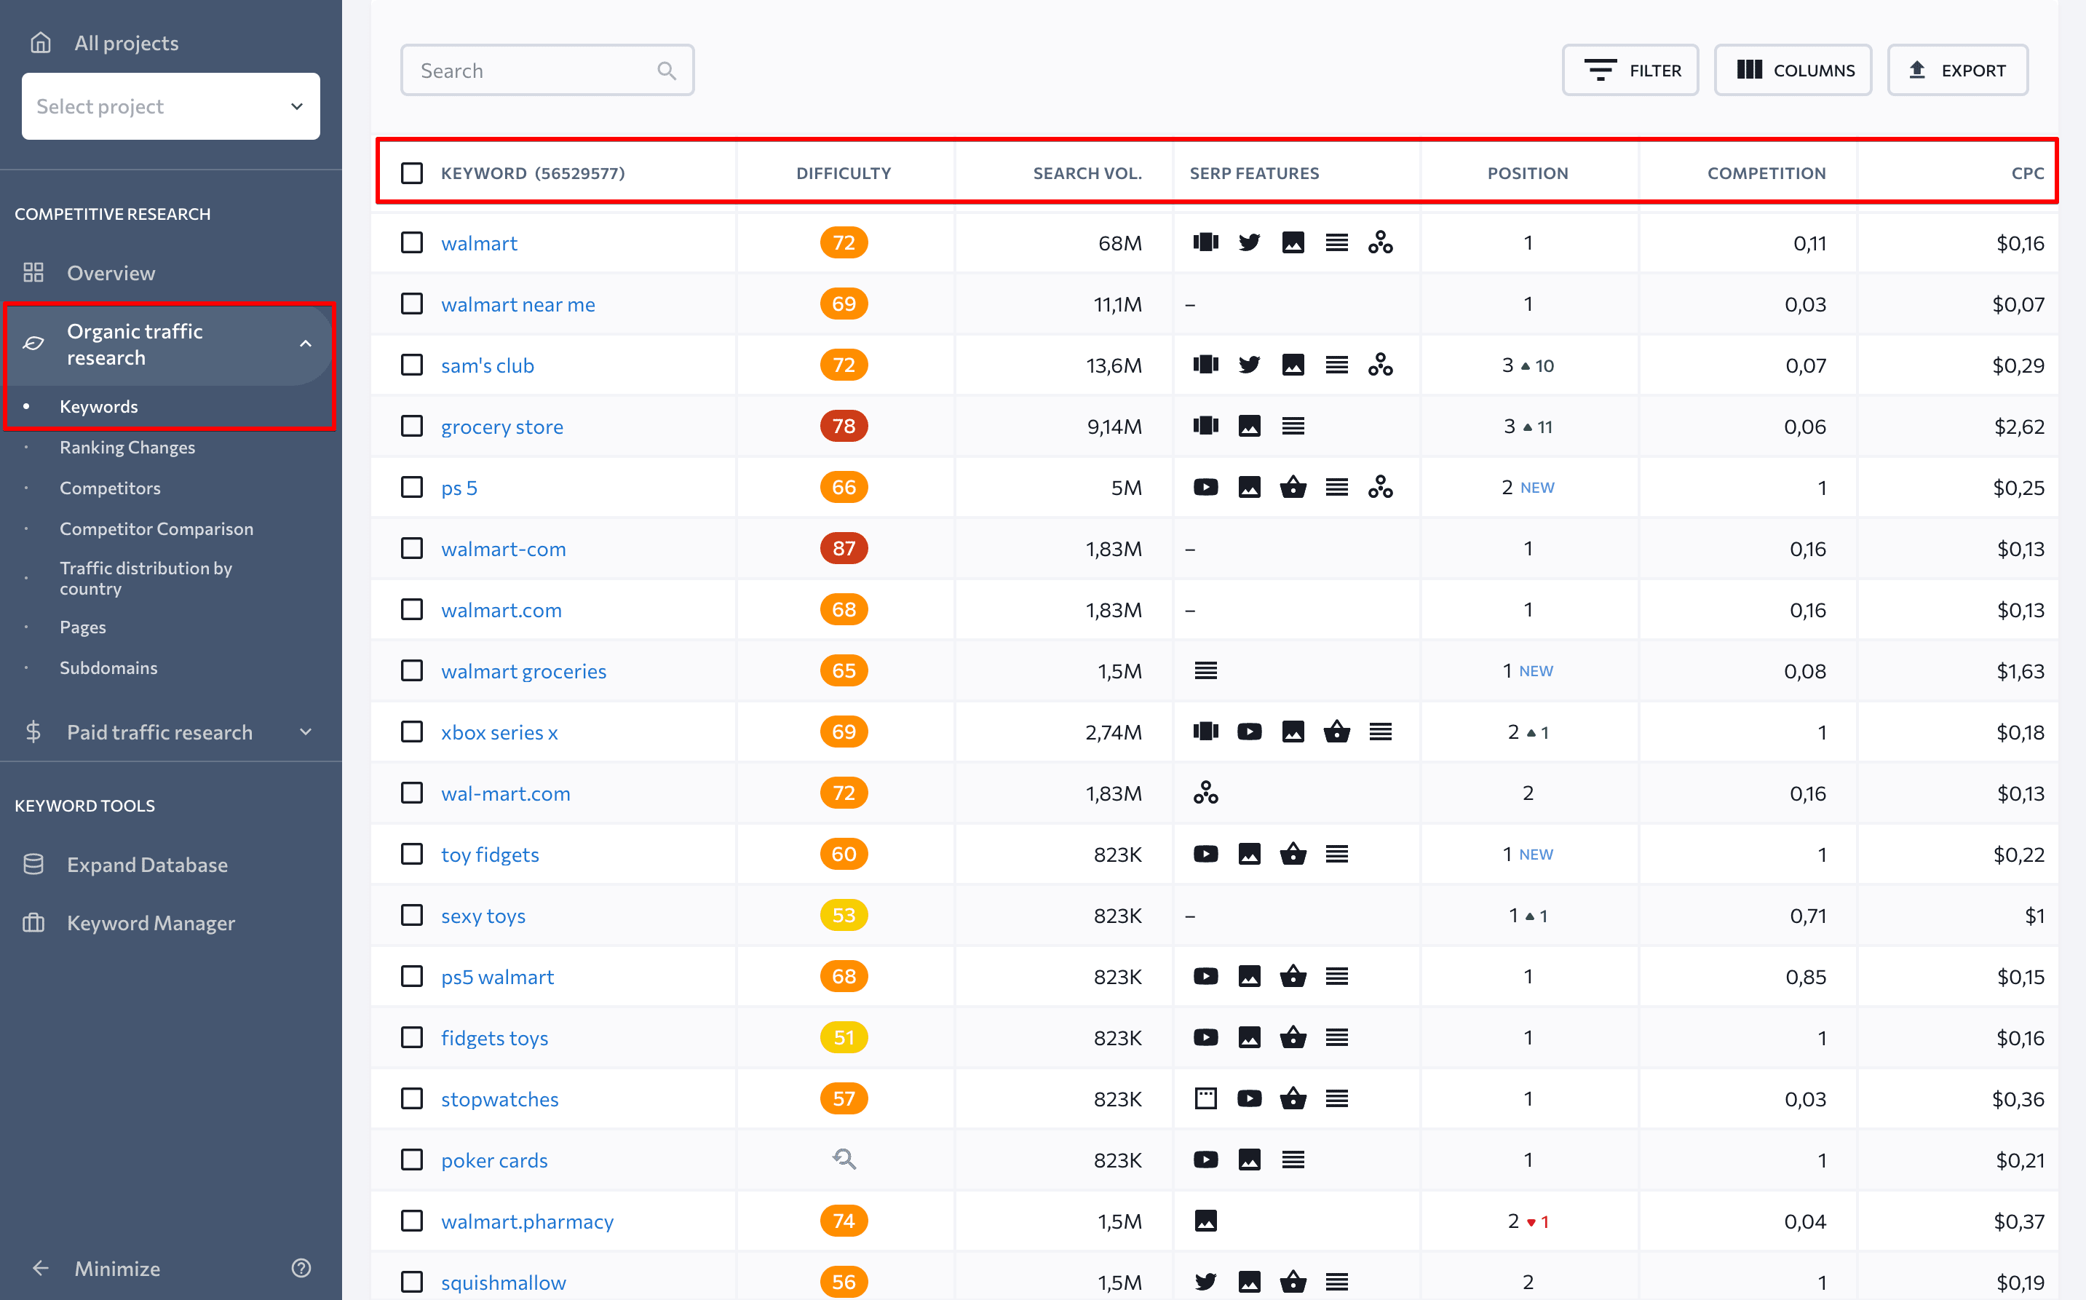Click the Twitter SERP icon in squishmallow row
The width and height of the screenshot is (2086, 1300).
(1206, 1282)
